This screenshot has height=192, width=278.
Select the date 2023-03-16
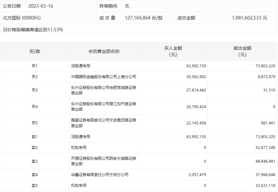40,6
